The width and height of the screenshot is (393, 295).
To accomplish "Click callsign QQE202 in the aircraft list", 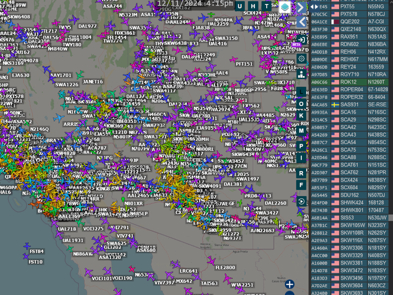I will (350, 22).
